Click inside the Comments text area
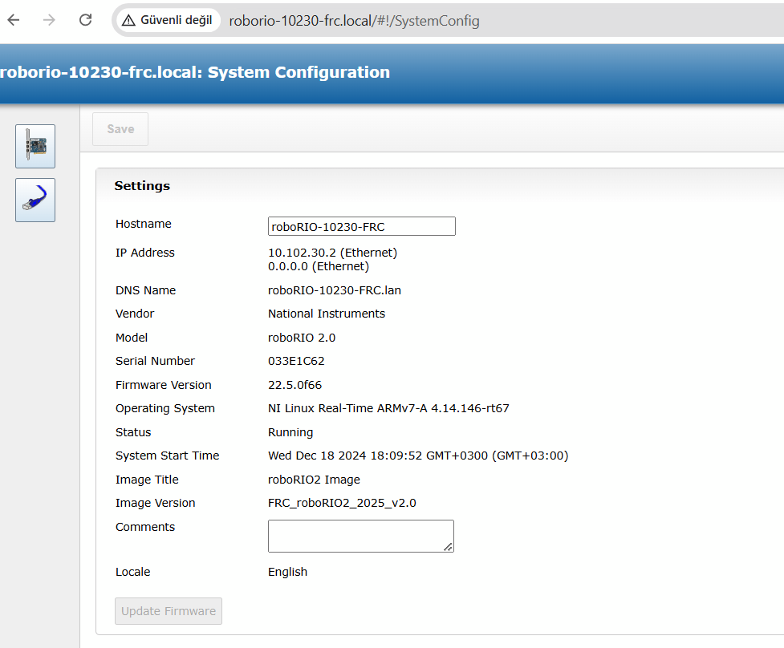Screen dimensions: 784x648 point(361,536)
